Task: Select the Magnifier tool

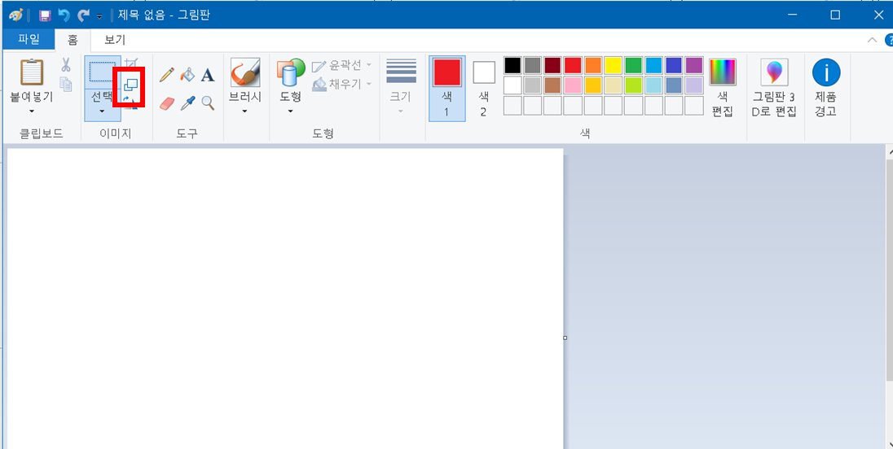Action: [x=208, y=102]
